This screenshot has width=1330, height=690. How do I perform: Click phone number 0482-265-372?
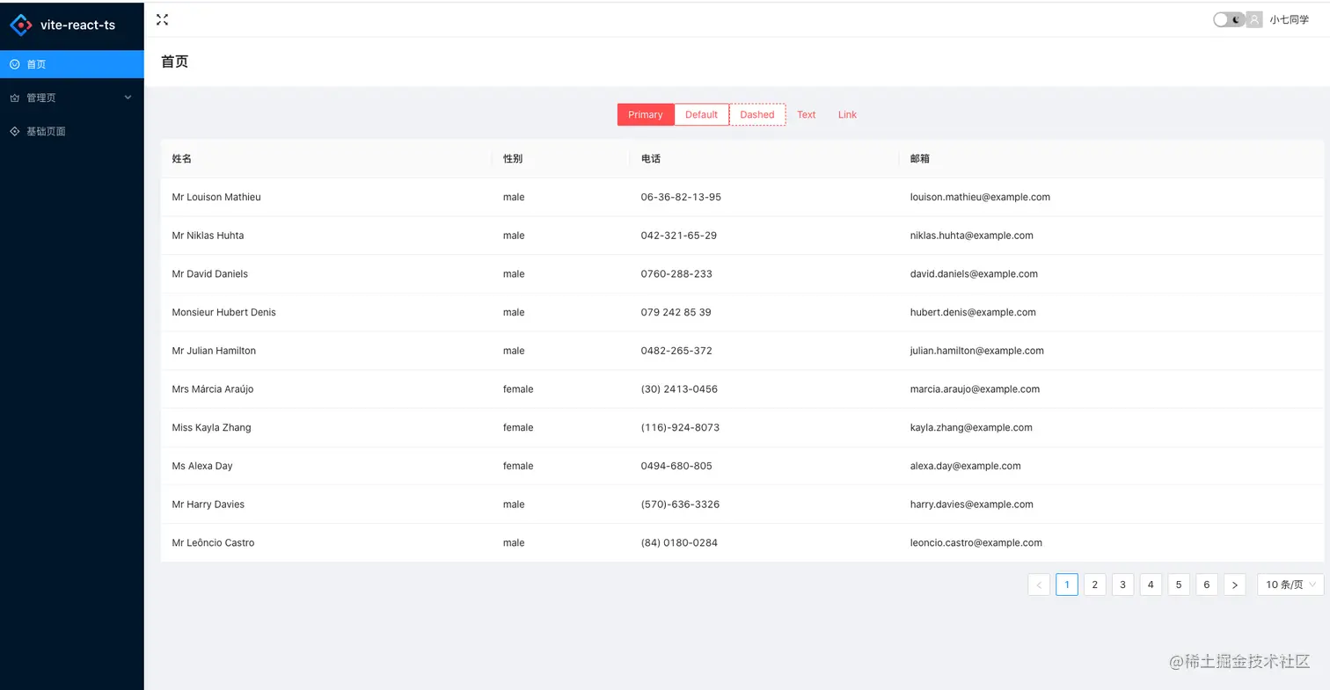click(676, 351)
